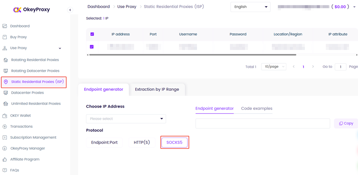Open Dashboard in the sidebar
Image resolution: width=358 pixels, height=175 pixels.
point(20,26)
